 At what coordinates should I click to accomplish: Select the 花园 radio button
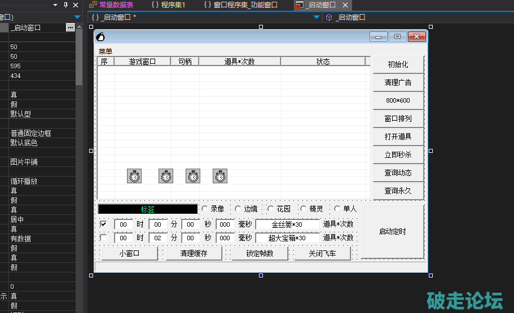pos(271,209)
